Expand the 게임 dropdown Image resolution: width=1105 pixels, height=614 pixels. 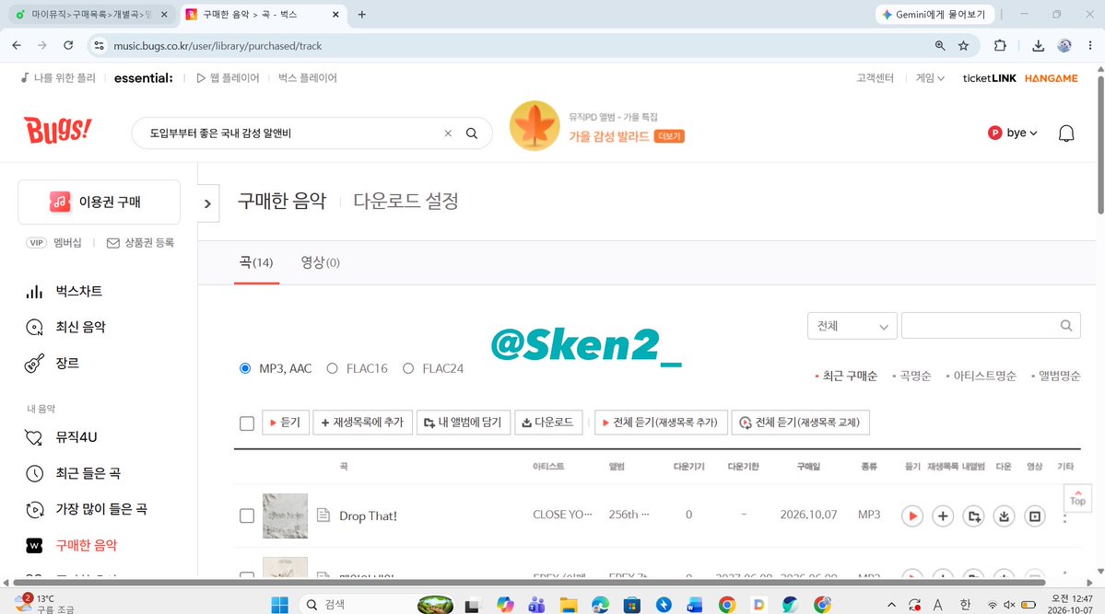click(x=930, y=78)
